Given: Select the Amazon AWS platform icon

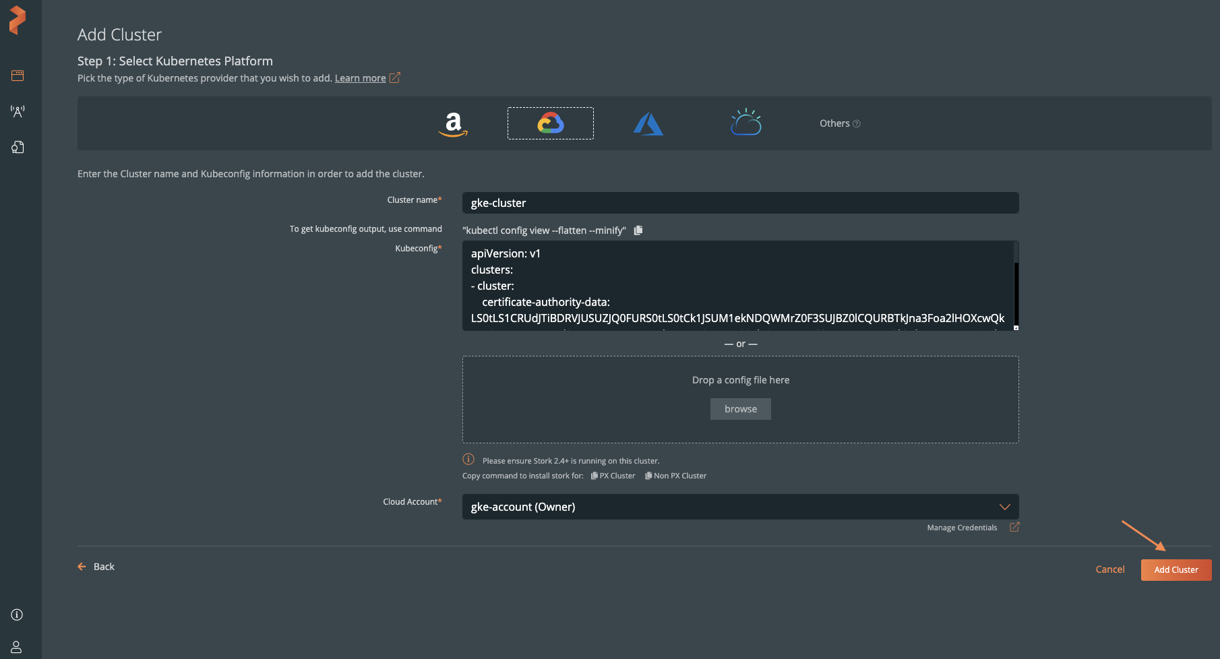Looking at the screenshot, I should coord(453,124).
